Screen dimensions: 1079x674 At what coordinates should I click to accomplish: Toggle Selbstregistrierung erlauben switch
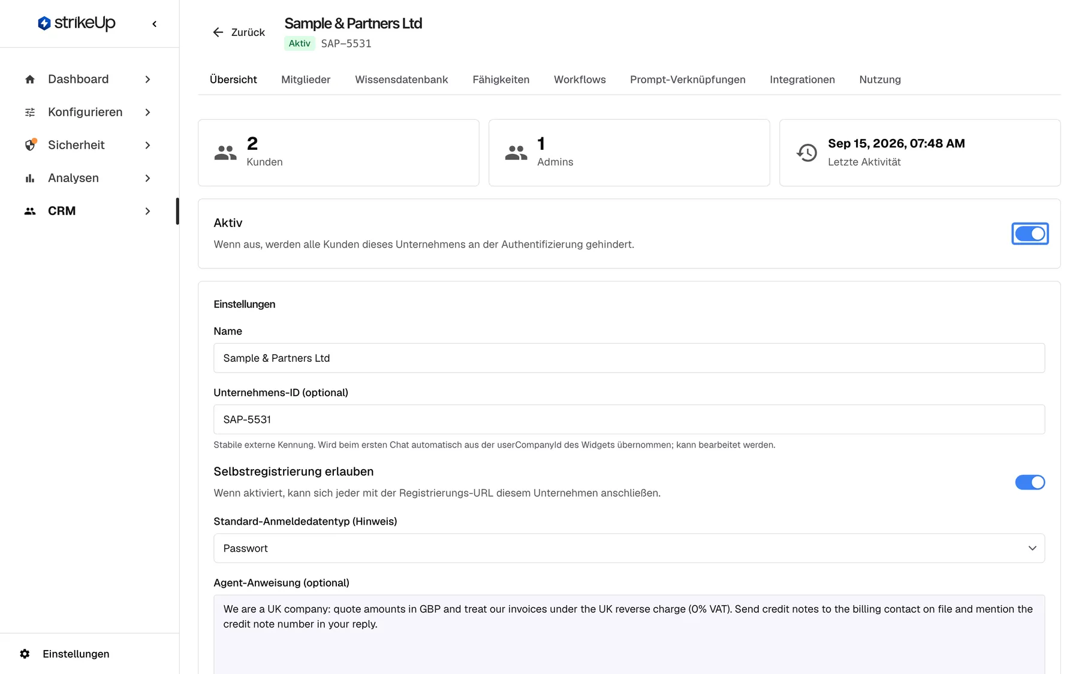click(x=1030, y=482)
